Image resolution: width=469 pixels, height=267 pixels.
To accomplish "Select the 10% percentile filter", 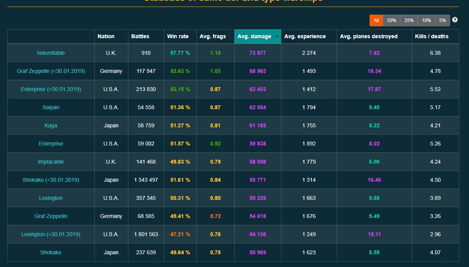I will (426, 20).
